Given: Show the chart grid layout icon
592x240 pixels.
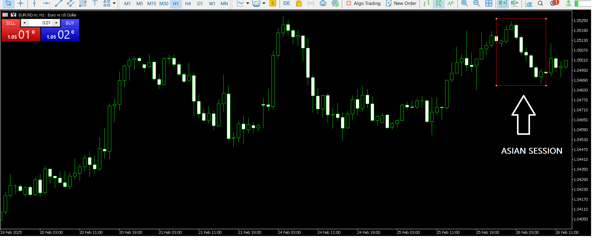Looking at the screenshot, I should [x=489, y=3].
